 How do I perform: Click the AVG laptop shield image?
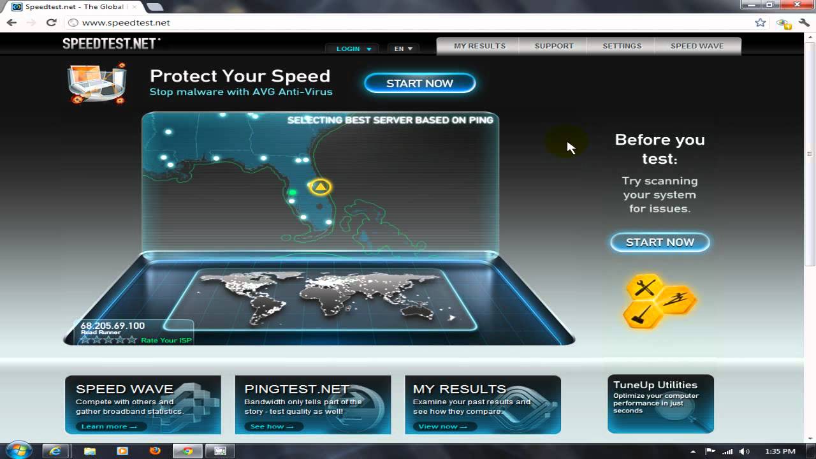tap(97, 83)
